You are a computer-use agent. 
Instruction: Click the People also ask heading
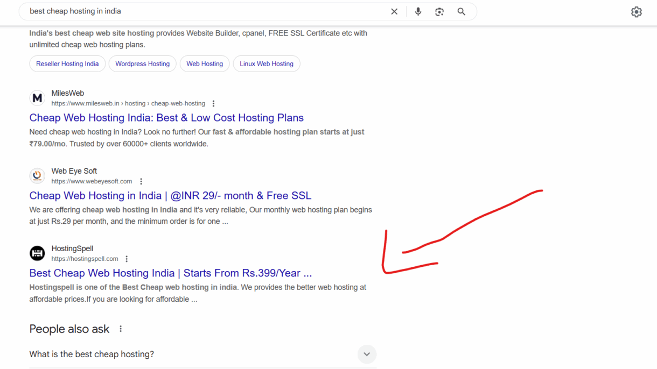point(69,329)
